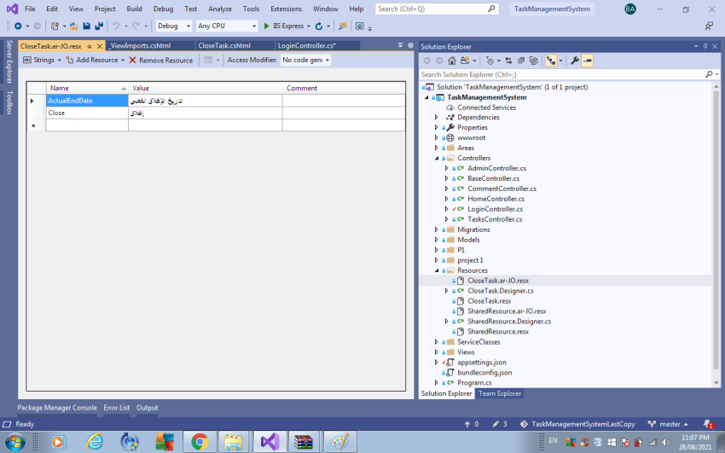
Task: Open the Extensions menu
Action: tap(287, 9)
